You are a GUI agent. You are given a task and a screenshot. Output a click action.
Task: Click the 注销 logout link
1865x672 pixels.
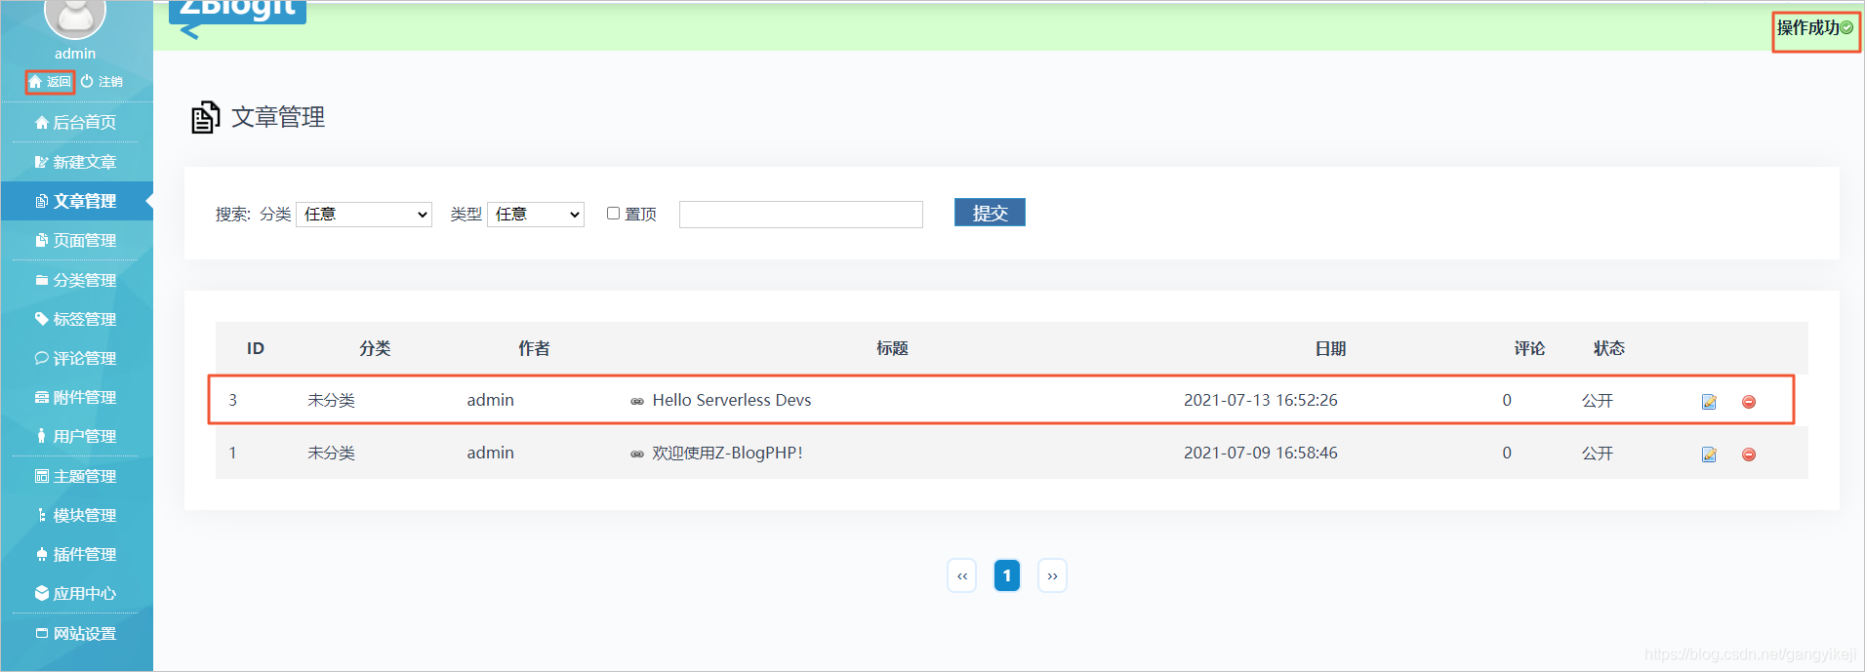click(101, 82)
